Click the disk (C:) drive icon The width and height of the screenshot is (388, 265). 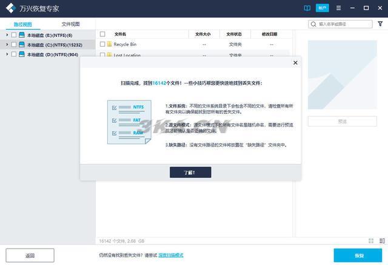tap(22, 45)
